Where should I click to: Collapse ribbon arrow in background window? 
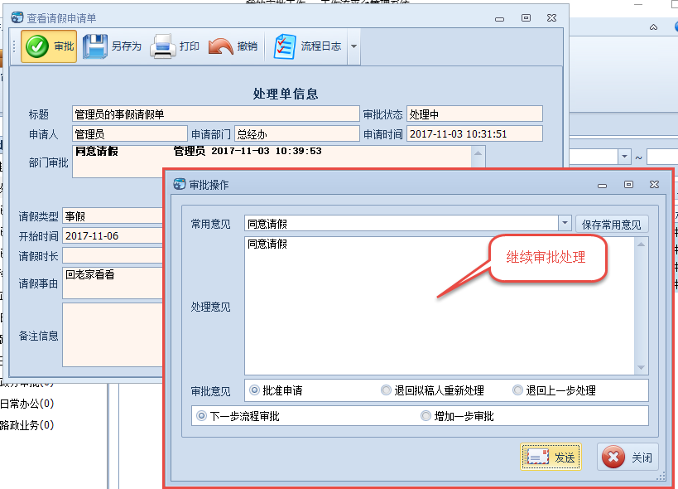point(653,27)
